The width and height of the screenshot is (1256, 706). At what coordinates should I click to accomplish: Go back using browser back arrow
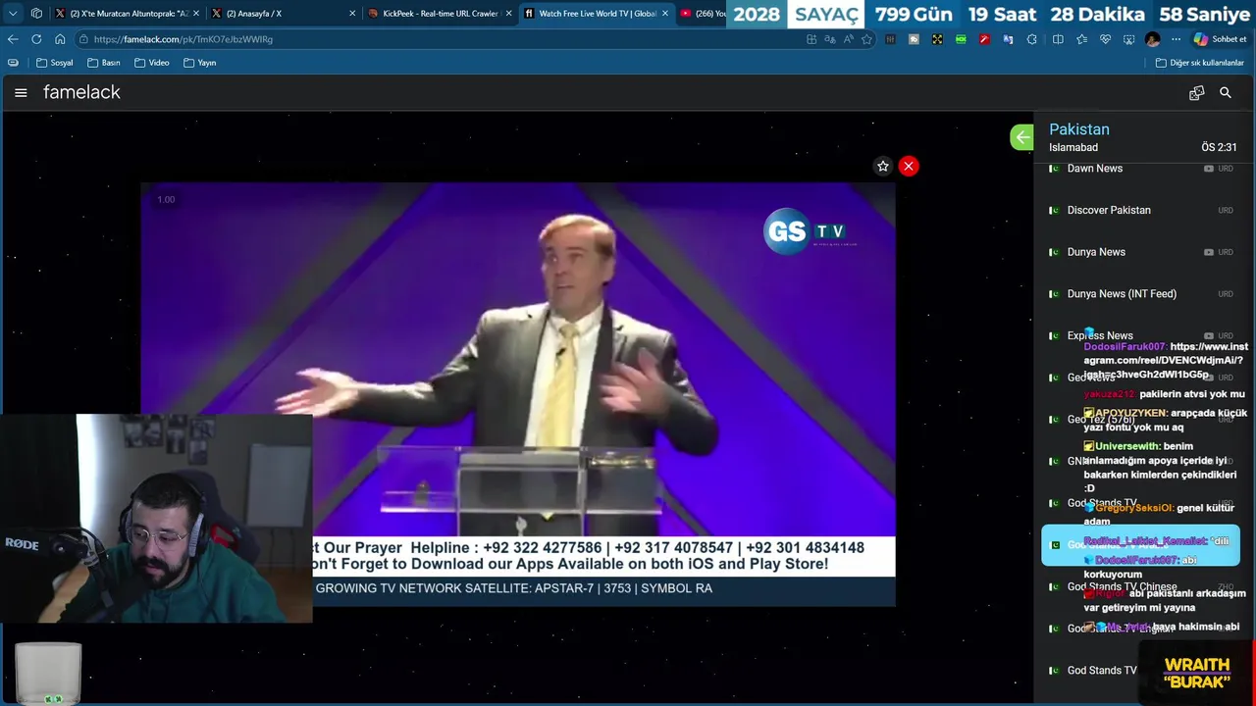click(13, 39)
